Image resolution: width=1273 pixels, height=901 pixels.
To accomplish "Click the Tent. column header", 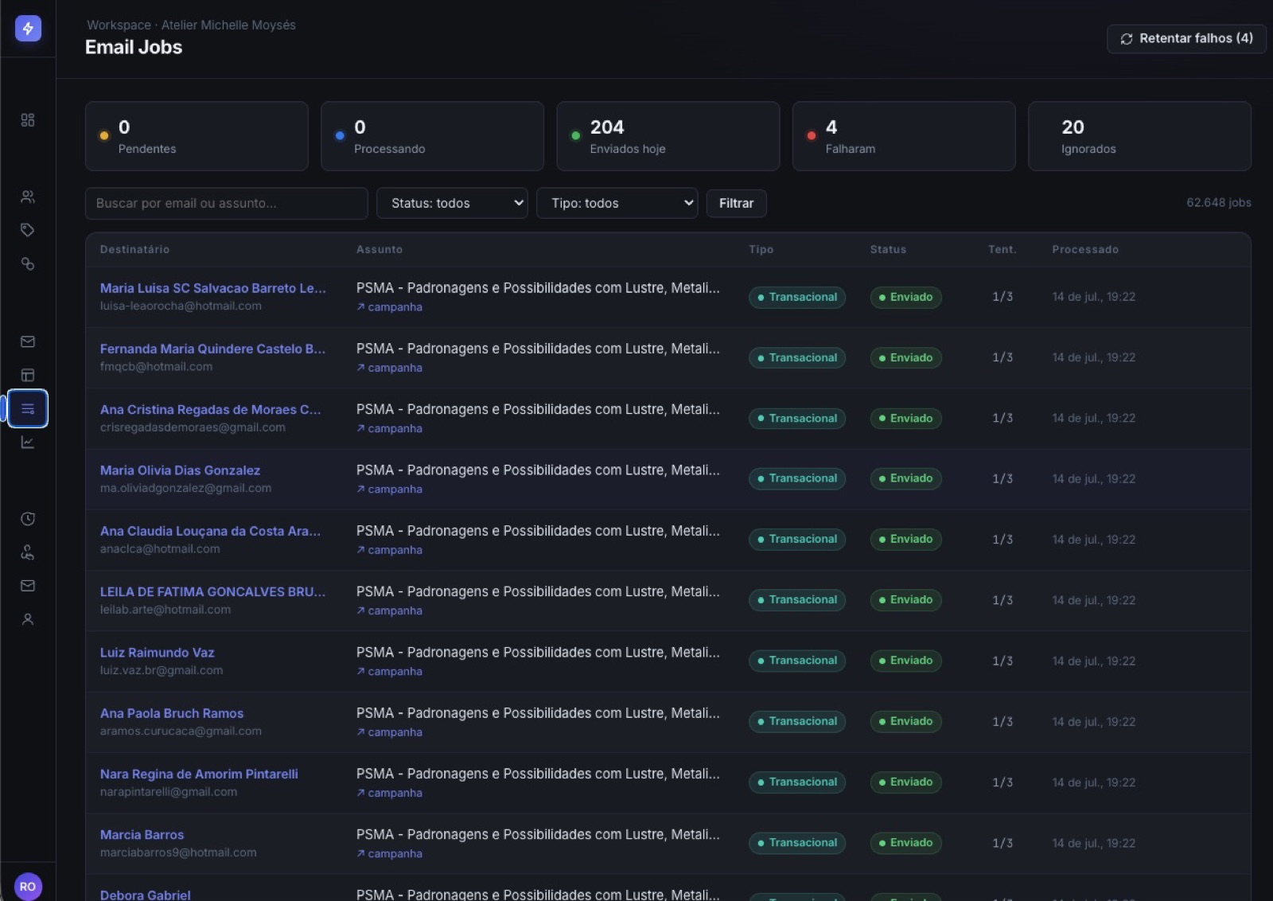I will coord(1002,249).
